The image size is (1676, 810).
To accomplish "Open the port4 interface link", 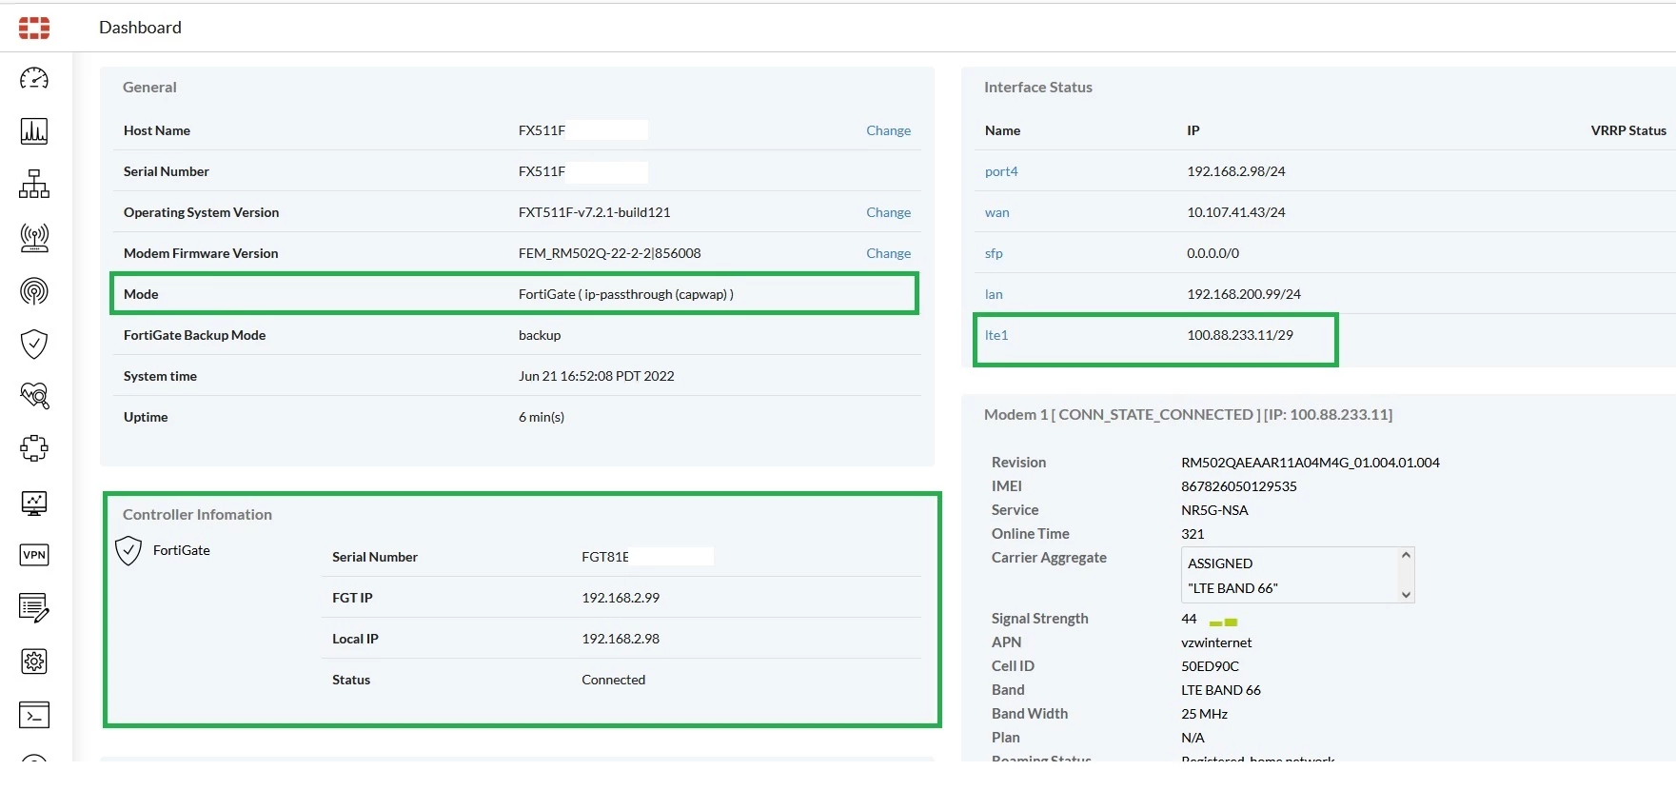I will tap(1001, 171).
